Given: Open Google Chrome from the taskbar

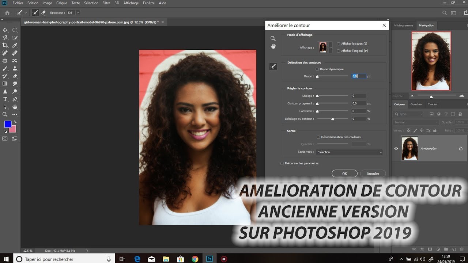Looking at the screenshot, I should (x=195, y=259).
